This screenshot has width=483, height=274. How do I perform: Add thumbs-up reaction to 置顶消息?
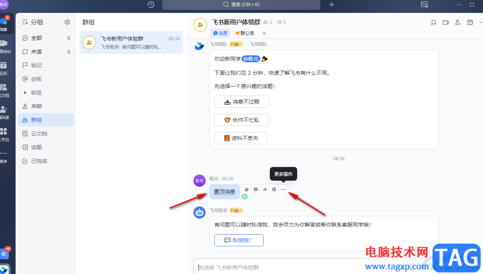point(247,189)
